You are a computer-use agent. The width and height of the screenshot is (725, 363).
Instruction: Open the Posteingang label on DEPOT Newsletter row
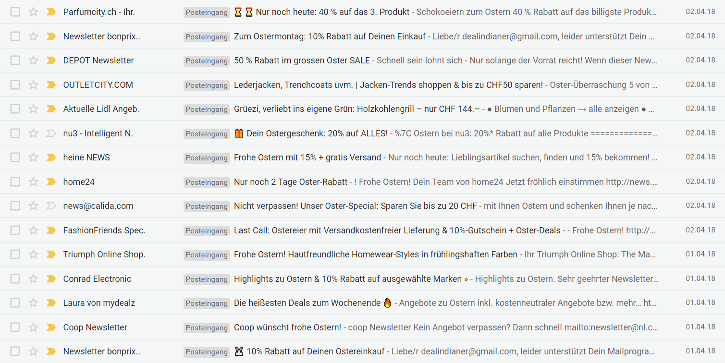click(207, 61)
